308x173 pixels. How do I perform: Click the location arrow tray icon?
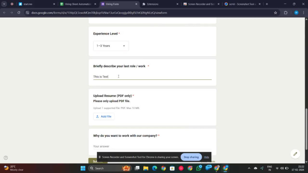[262, 168]
